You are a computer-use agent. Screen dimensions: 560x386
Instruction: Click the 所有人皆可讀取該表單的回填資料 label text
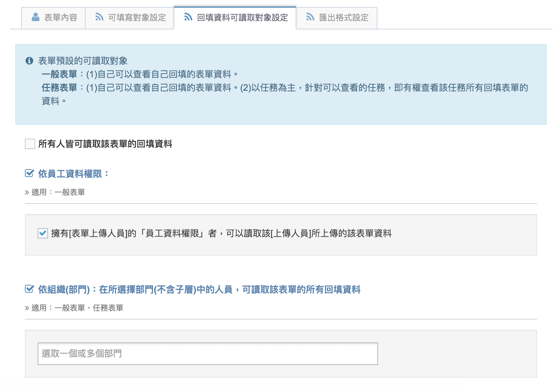105,144
